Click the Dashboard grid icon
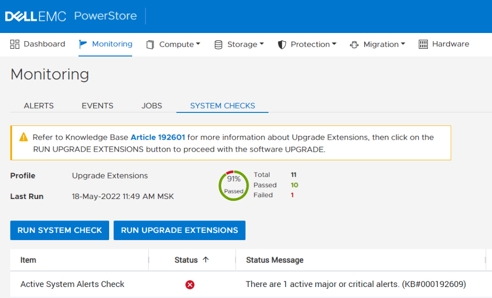Image resolution: width=492 pixels, height=298 pixels. (15, 44)
